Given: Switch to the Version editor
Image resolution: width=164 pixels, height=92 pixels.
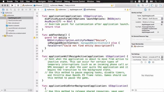Looking at the screenshot, I should coord(147,5).
